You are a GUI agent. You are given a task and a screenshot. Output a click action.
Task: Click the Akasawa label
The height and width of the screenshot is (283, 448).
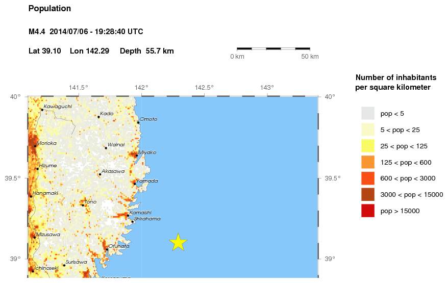[113, 171]
